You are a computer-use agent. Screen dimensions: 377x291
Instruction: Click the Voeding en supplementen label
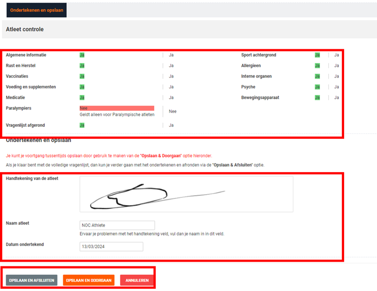31,87
